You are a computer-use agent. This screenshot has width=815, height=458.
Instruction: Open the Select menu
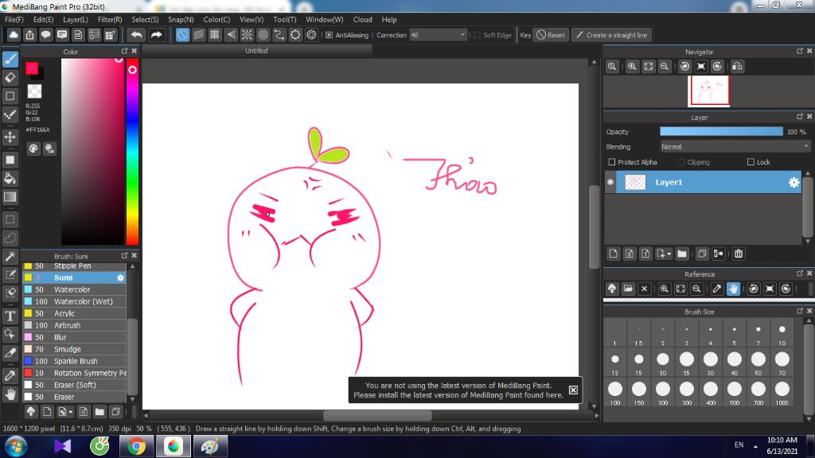pyautogui.click(x=145, y=20)
